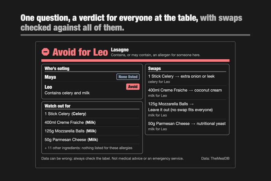Click 'Leave it out (no swap fits everyone)'

coord(181,110)
